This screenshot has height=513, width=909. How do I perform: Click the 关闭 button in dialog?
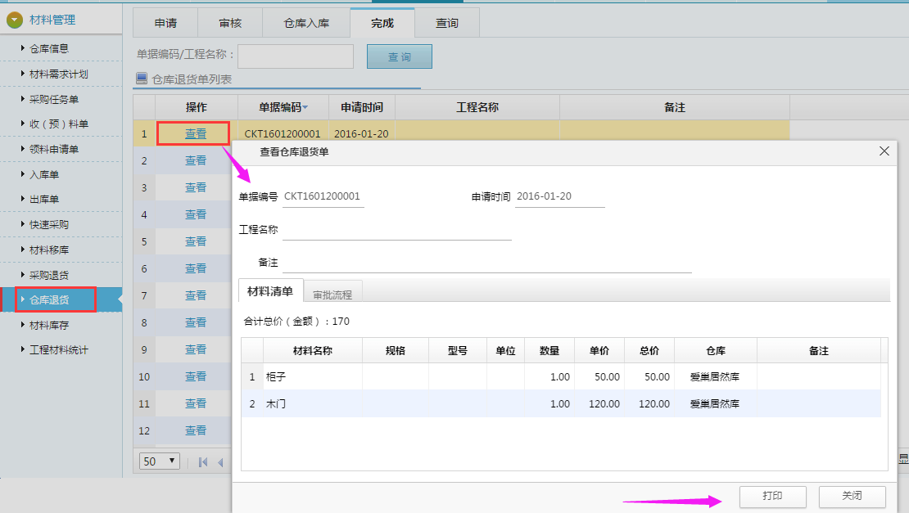[852, 497]
